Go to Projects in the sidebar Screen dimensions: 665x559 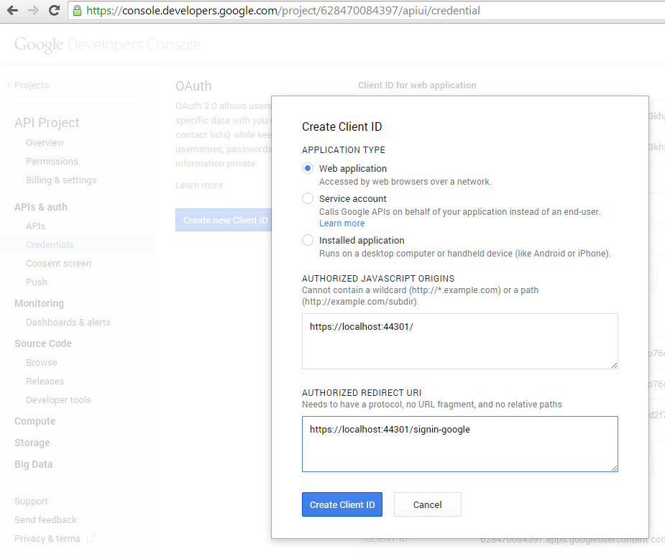[x=32, y=86]
